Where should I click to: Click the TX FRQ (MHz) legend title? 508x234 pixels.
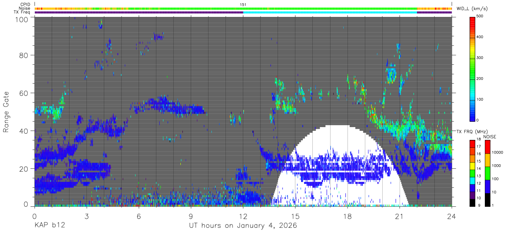pyautogui.click(x=472, y=132)
